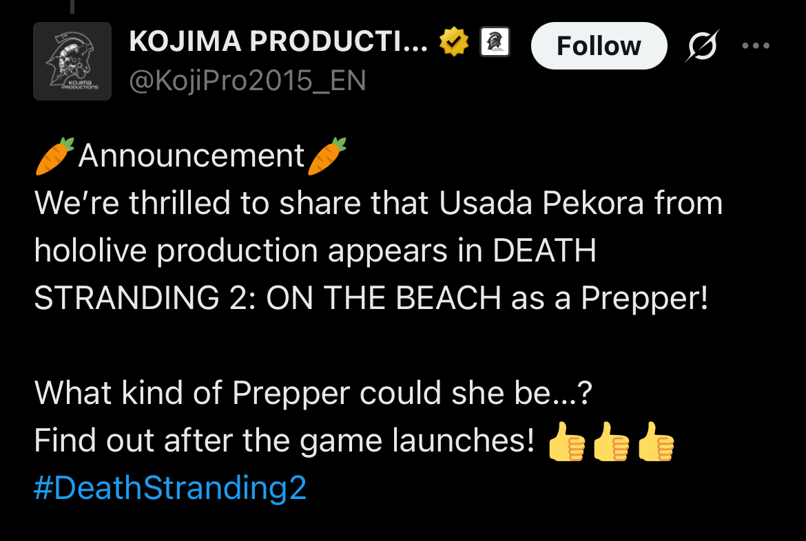
Task: Click the first thumbs up emoji
Action: click(567, 441)
